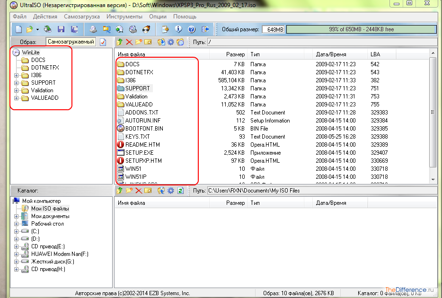Expand the Мои документы tree node
442x298 pixels.
(x=17, y=216)
